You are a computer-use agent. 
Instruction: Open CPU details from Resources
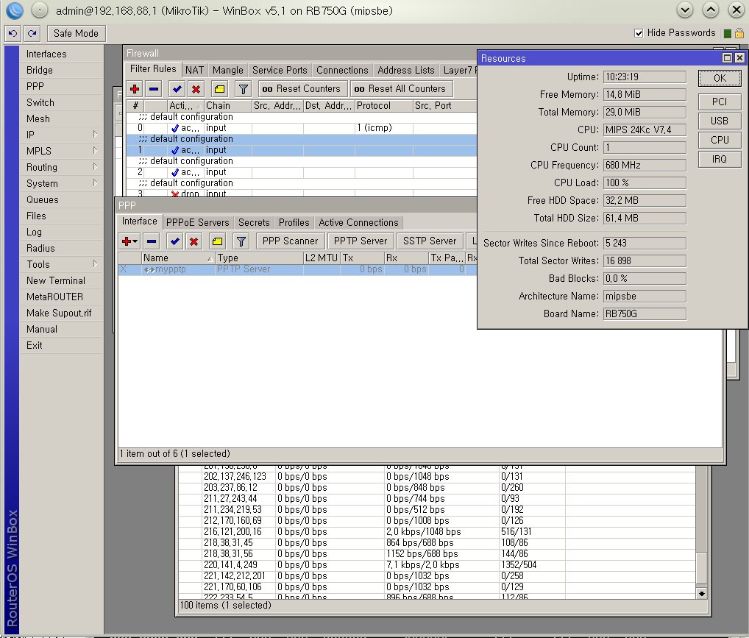pos(720,140)
